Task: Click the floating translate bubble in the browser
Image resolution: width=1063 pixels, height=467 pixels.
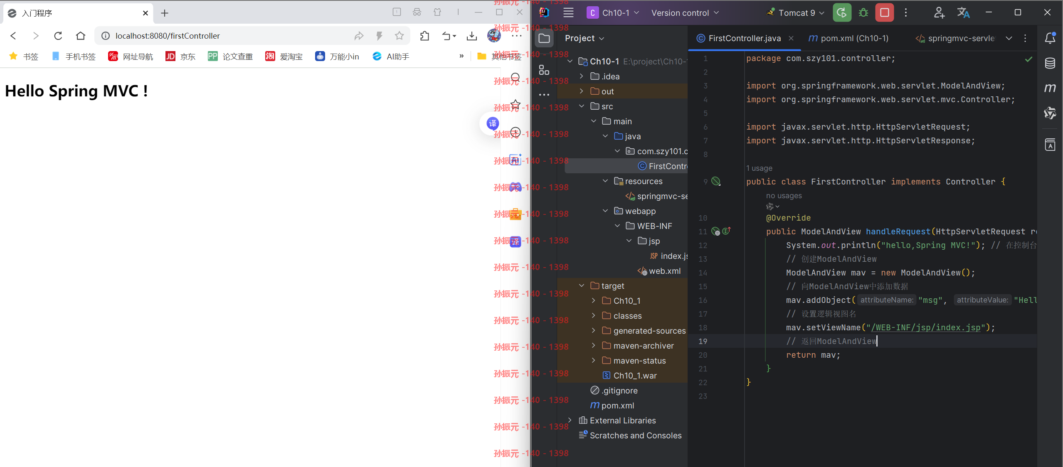Action: click(x=493, y=123)
